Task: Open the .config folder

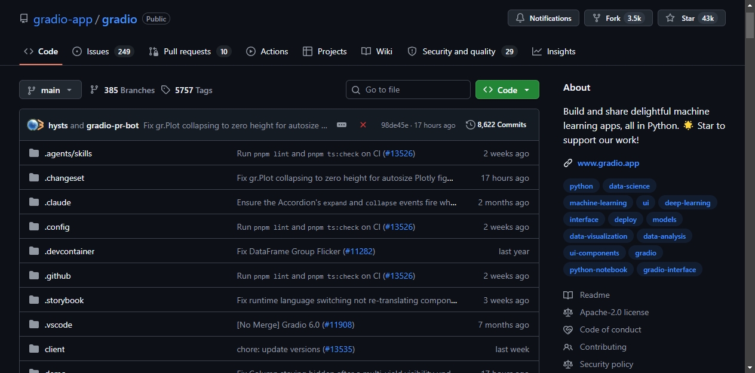Action: coord(57,227)
